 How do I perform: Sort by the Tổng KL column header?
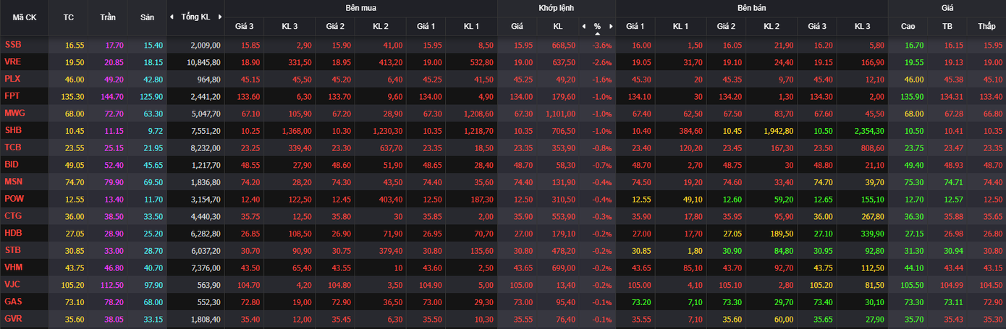195,17
